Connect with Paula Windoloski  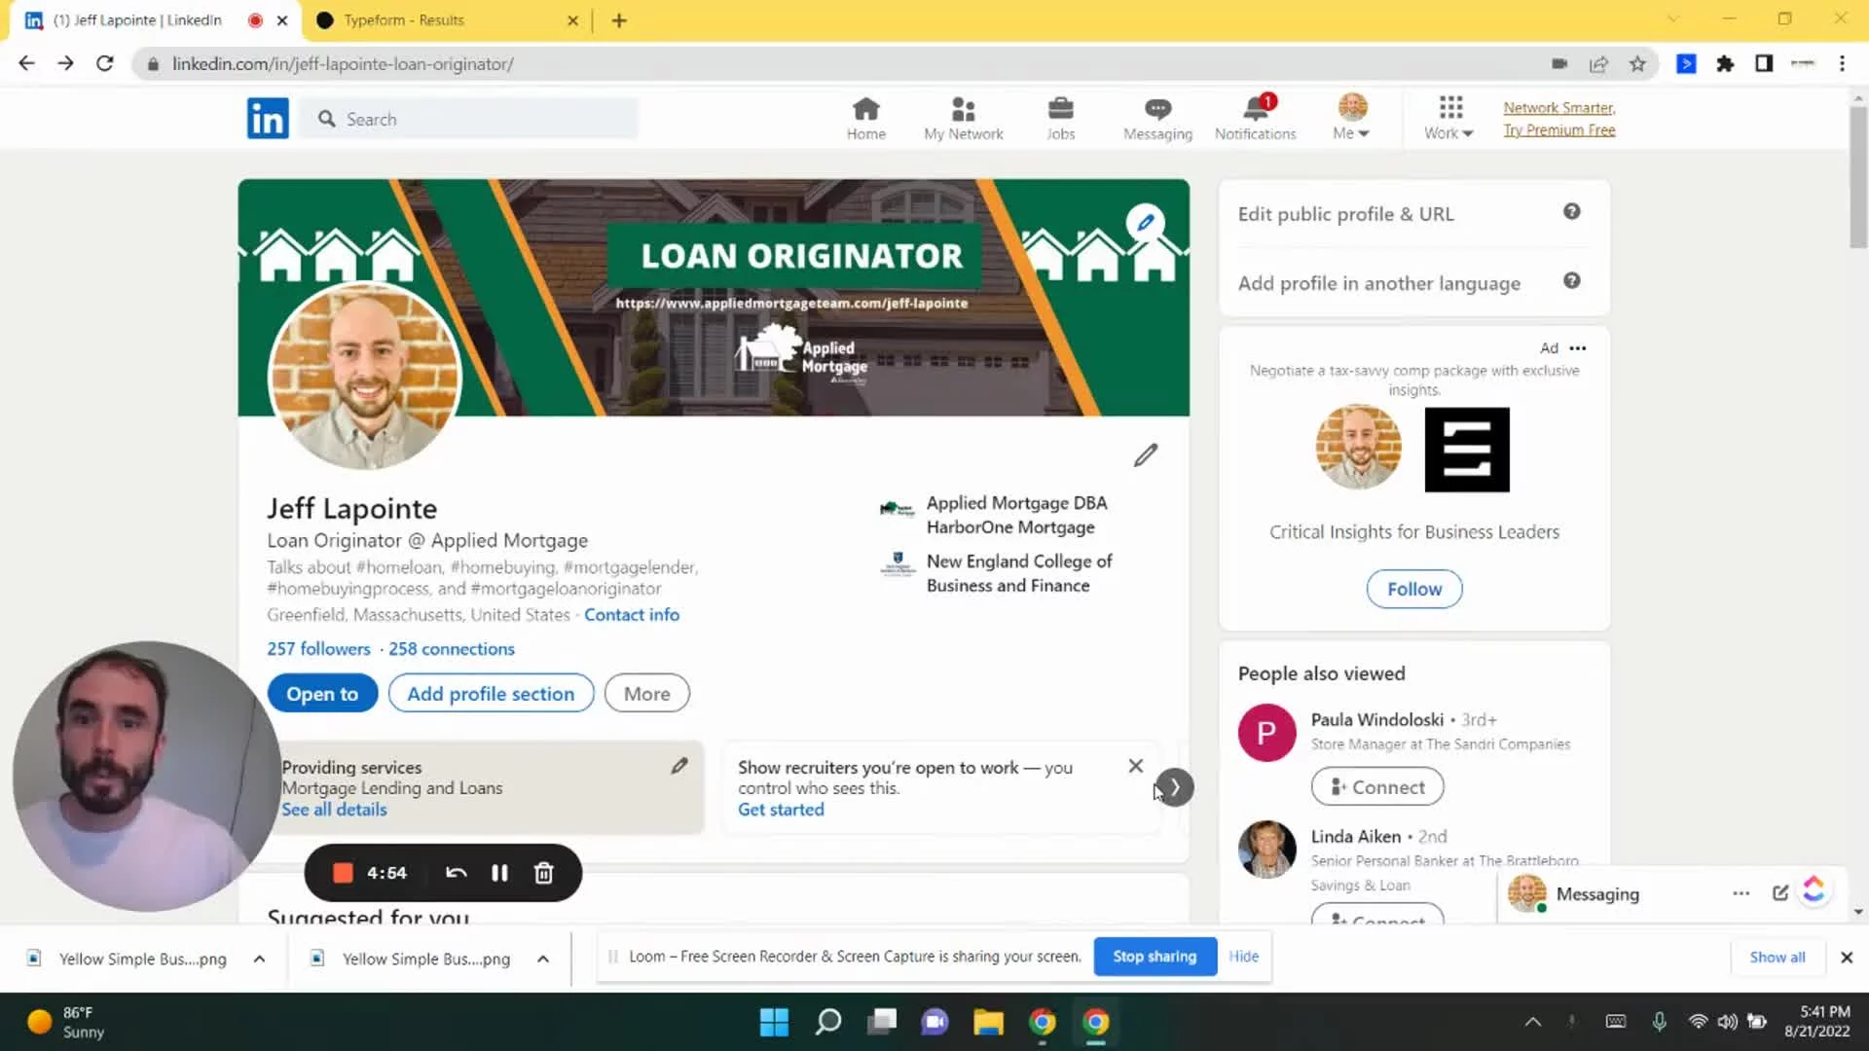[1377, 786]
